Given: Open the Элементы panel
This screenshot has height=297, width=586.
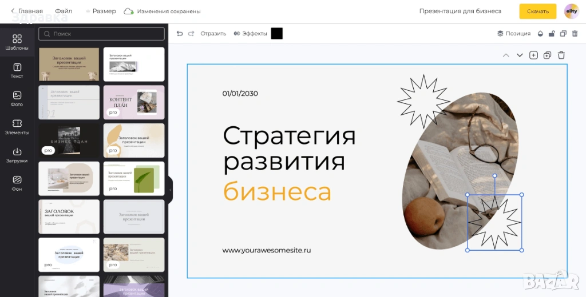Looking at the screenshot, I should point(17,127).
